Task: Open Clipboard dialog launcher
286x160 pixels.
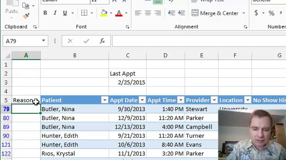Action: pyautogui.click(x=35, y=27)
